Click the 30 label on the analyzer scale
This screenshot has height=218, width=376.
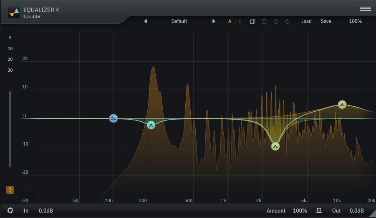coord(10,70)
